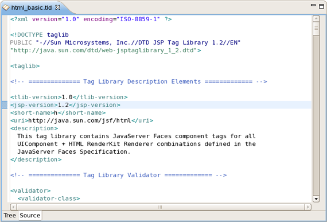Click the short-name h line
327x222 pixels.
58,113
